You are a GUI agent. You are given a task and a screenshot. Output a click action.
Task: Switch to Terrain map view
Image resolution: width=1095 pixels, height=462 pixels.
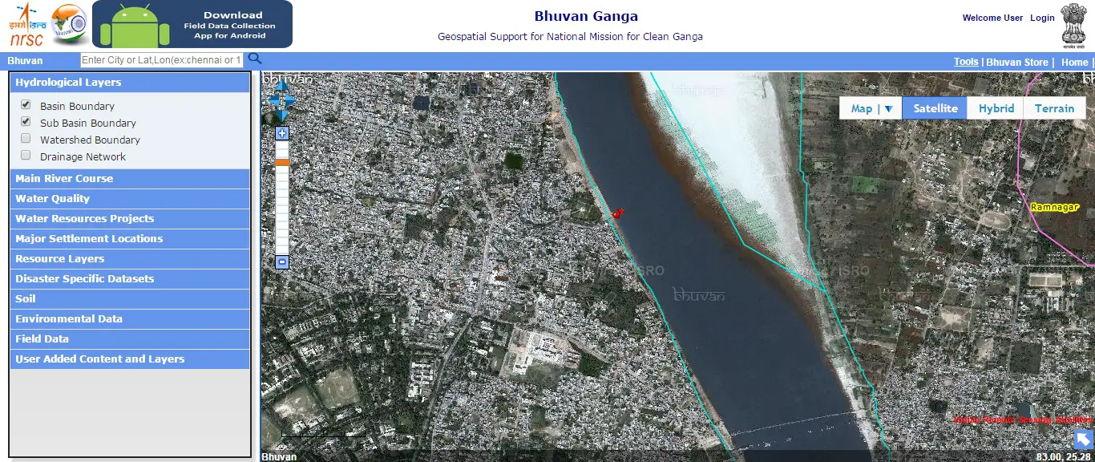(x=1054, y=108)
